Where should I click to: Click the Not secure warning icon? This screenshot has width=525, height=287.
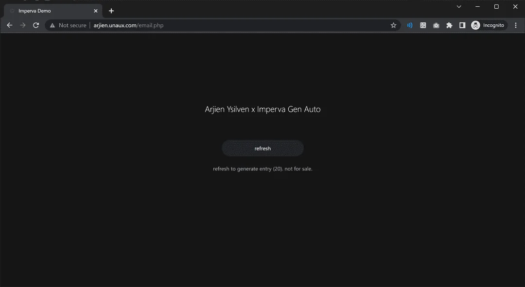pyautogui.click(x=52, y=25)
